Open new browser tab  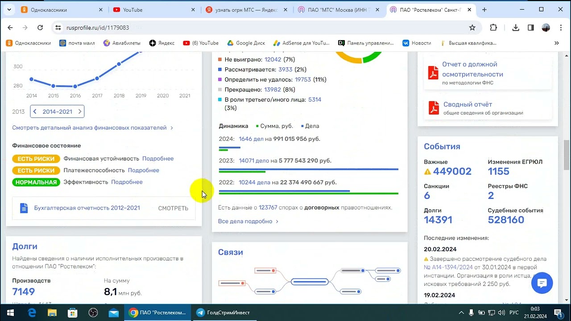(x=484, y=10)
